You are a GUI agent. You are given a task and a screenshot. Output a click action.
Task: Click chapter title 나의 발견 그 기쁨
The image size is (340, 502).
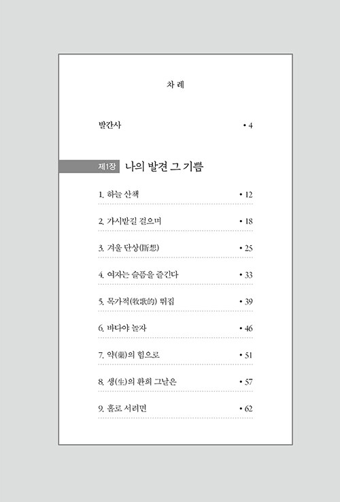(165, 166)
